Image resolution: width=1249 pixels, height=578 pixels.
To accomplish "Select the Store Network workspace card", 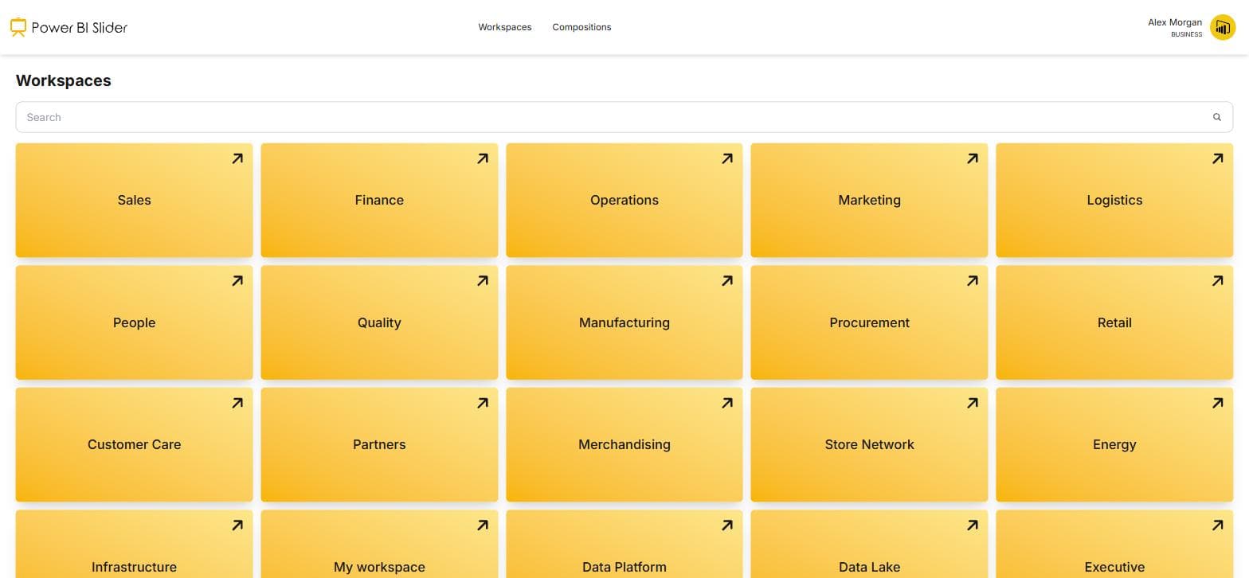I will 869,444.
